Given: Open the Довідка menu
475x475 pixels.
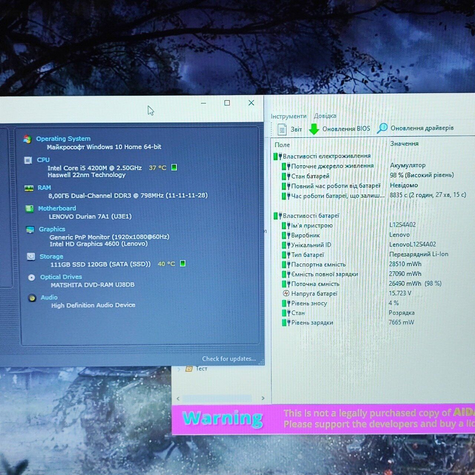Looking at the screenshot, I should (x=325, y=116).
